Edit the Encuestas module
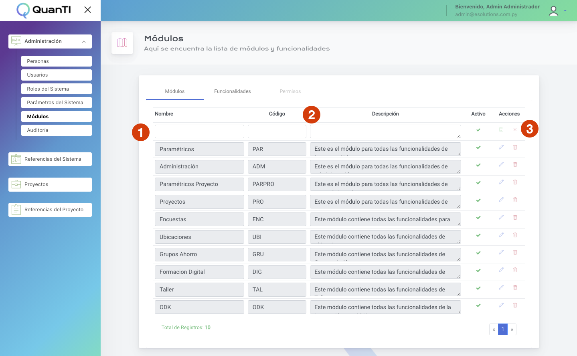 coord(501,217)
